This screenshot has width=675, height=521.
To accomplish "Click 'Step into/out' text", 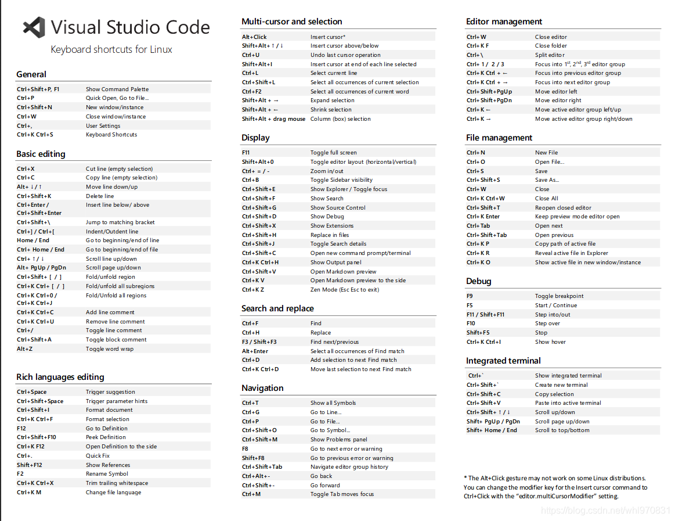I will 553,315.
